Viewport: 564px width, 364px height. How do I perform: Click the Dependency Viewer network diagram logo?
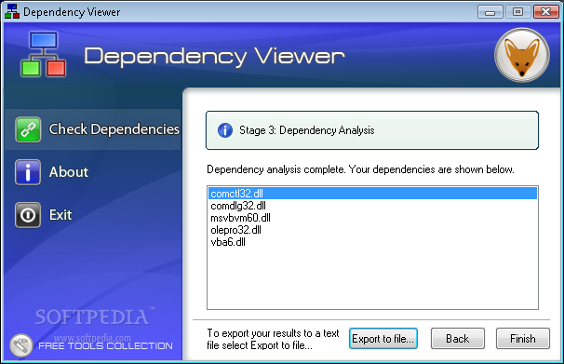pos(44,54)
